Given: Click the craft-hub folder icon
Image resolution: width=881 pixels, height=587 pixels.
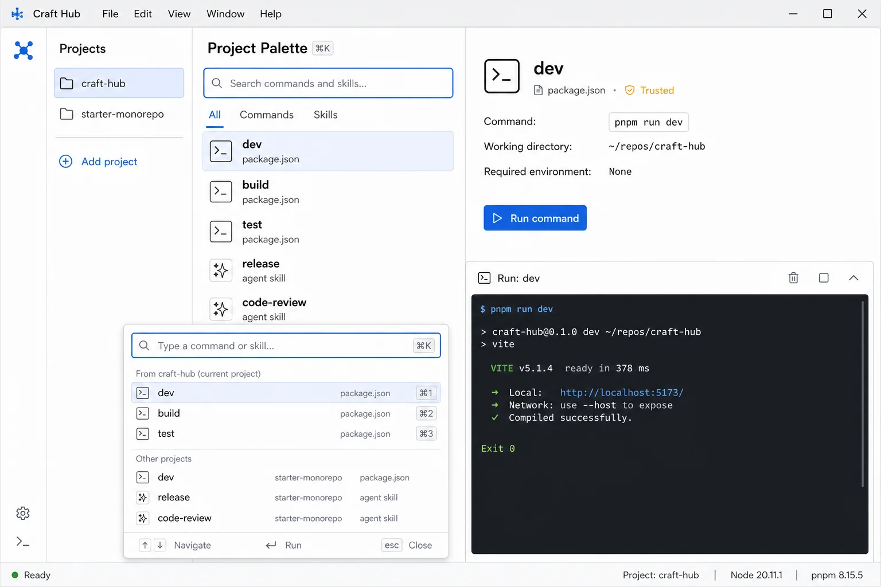Looking at the screenshot, I should [x=67, y=83].
